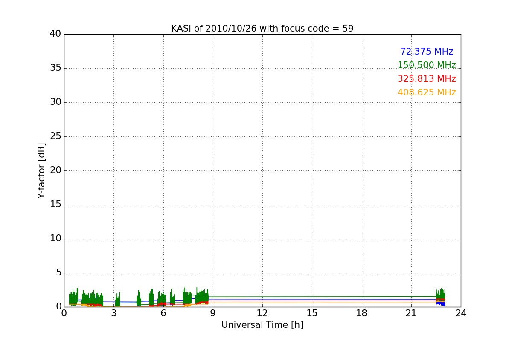This screenshot has height=341, width=512.
Task: Click the x-axis tick label 3
Action: 113,313
